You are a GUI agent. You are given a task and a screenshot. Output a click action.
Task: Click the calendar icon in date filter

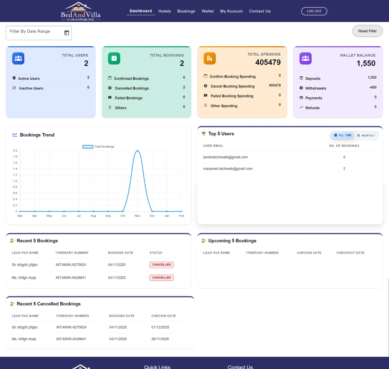66,33
